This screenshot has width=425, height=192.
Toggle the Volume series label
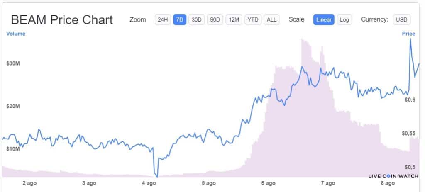(16, 34)
